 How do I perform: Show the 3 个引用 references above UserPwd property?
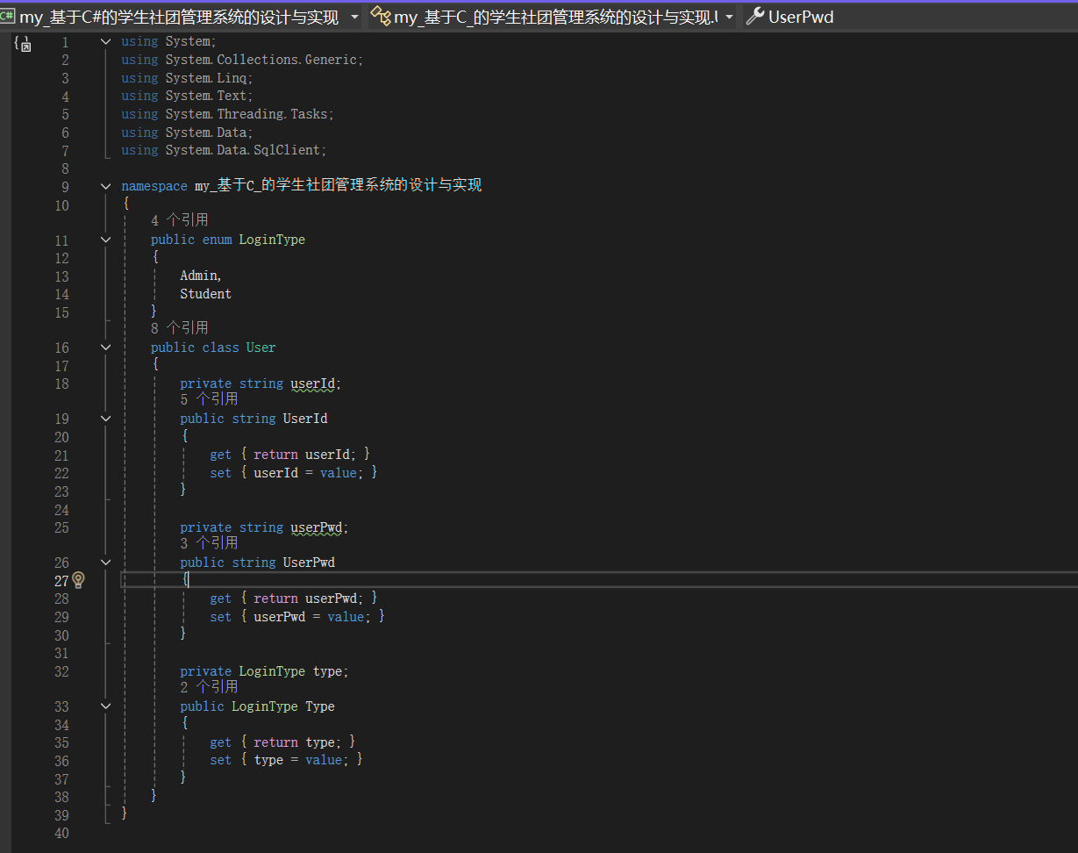tap(209, 543)
